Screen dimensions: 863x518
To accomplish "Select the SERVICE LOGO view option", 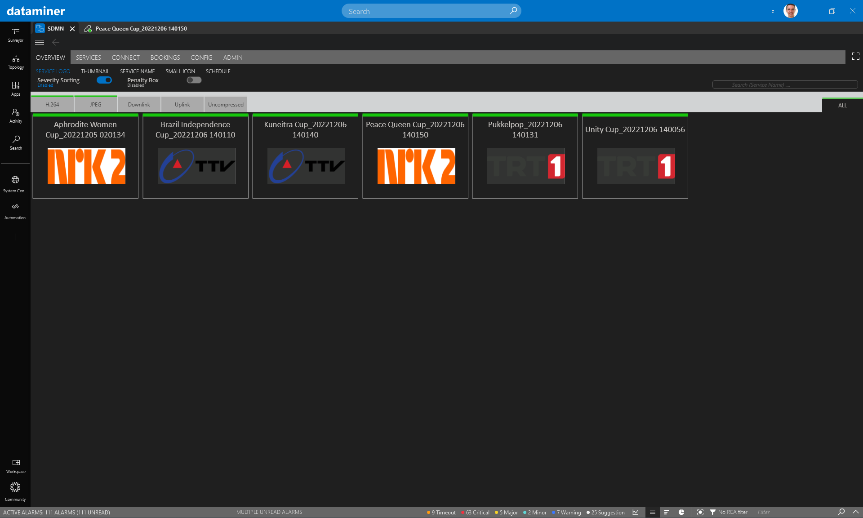I will click(53, 71).
